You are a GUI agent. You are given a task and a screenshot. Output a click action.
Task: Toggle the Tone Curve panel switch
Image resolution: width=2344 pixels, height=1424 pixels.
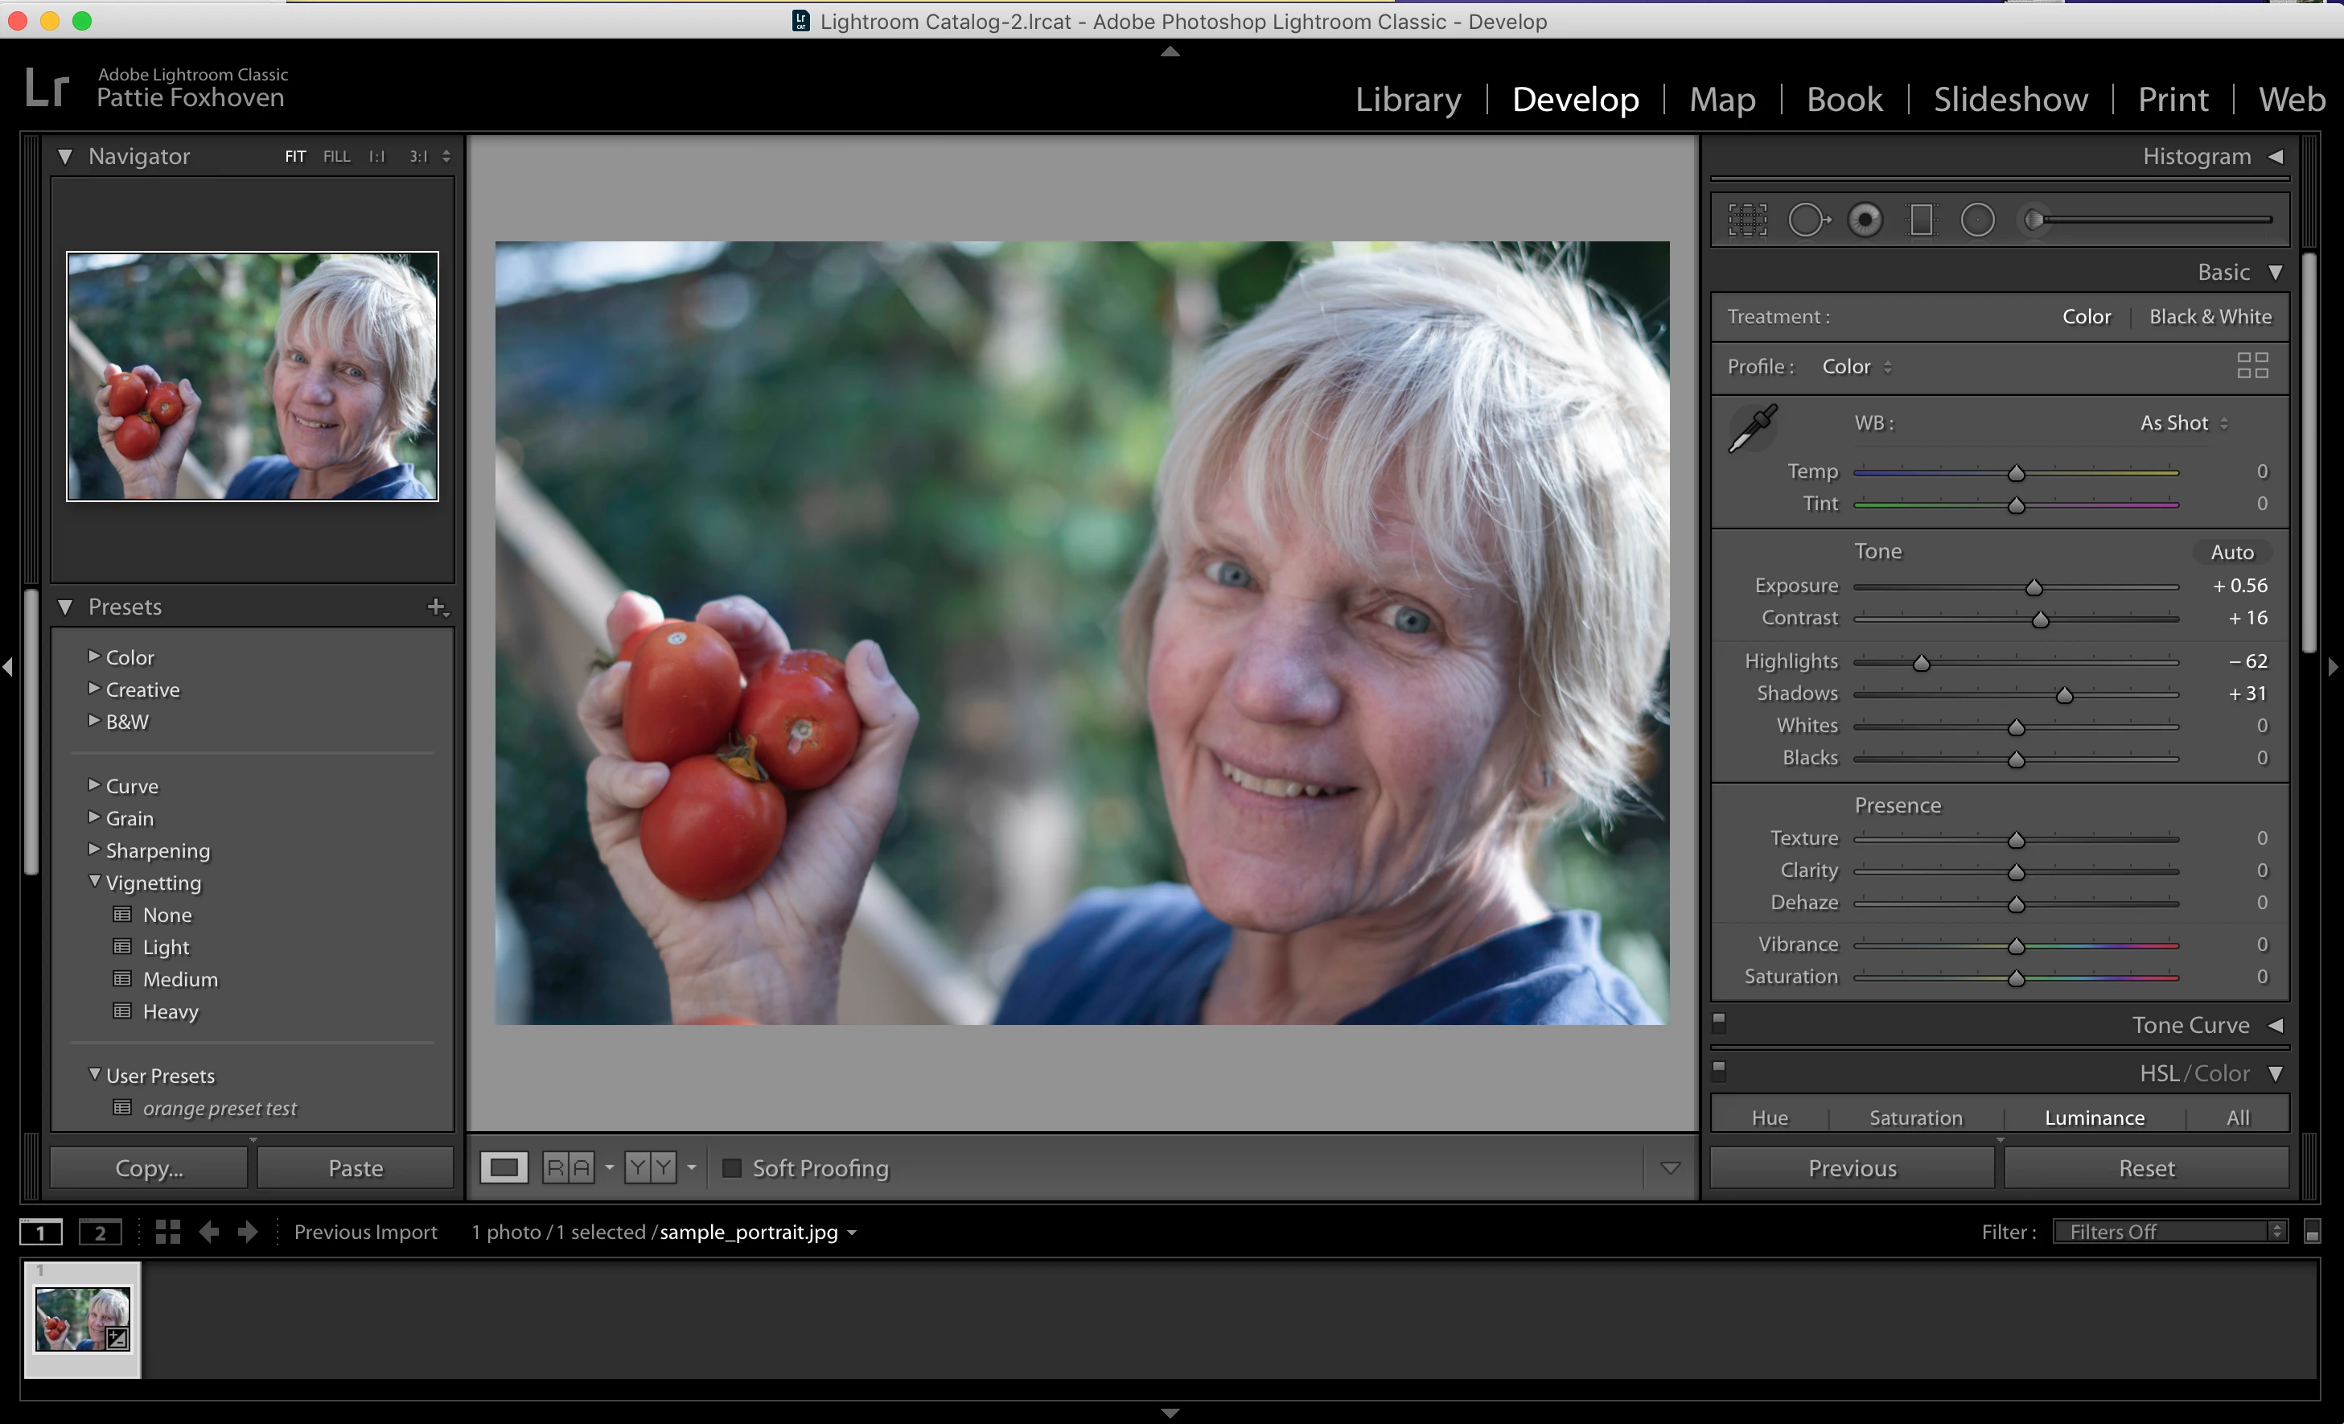pos(1719,1023)
